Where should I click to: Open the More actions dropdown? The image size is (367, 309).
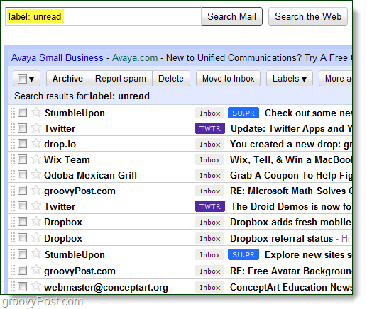pos(336,79)
